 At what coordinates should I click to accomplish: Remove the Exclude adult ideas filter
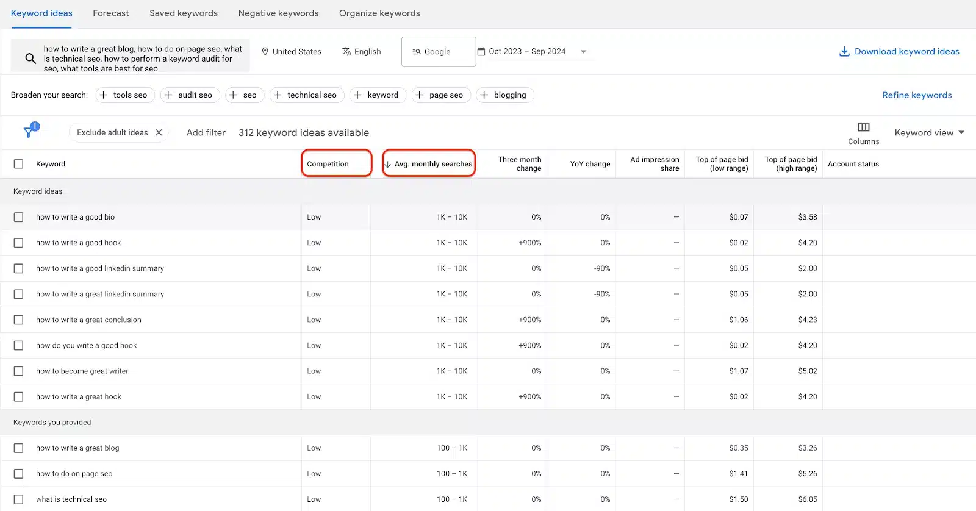pos(159,132)
